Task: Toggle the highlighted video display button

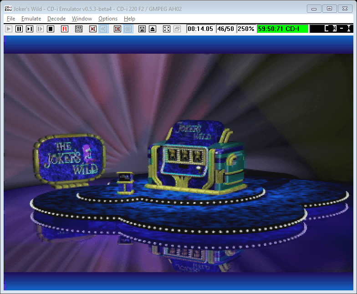Action: coord(128,29)
